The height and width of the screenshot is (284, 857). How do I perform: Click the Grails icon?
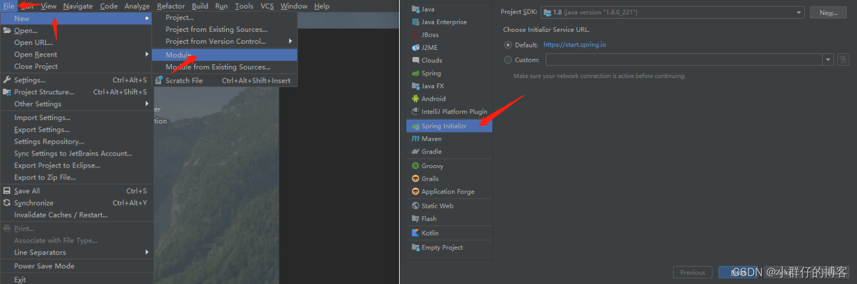click(415, 178)
